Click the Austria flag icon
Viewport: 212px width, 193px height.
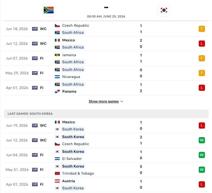[57, 181]
